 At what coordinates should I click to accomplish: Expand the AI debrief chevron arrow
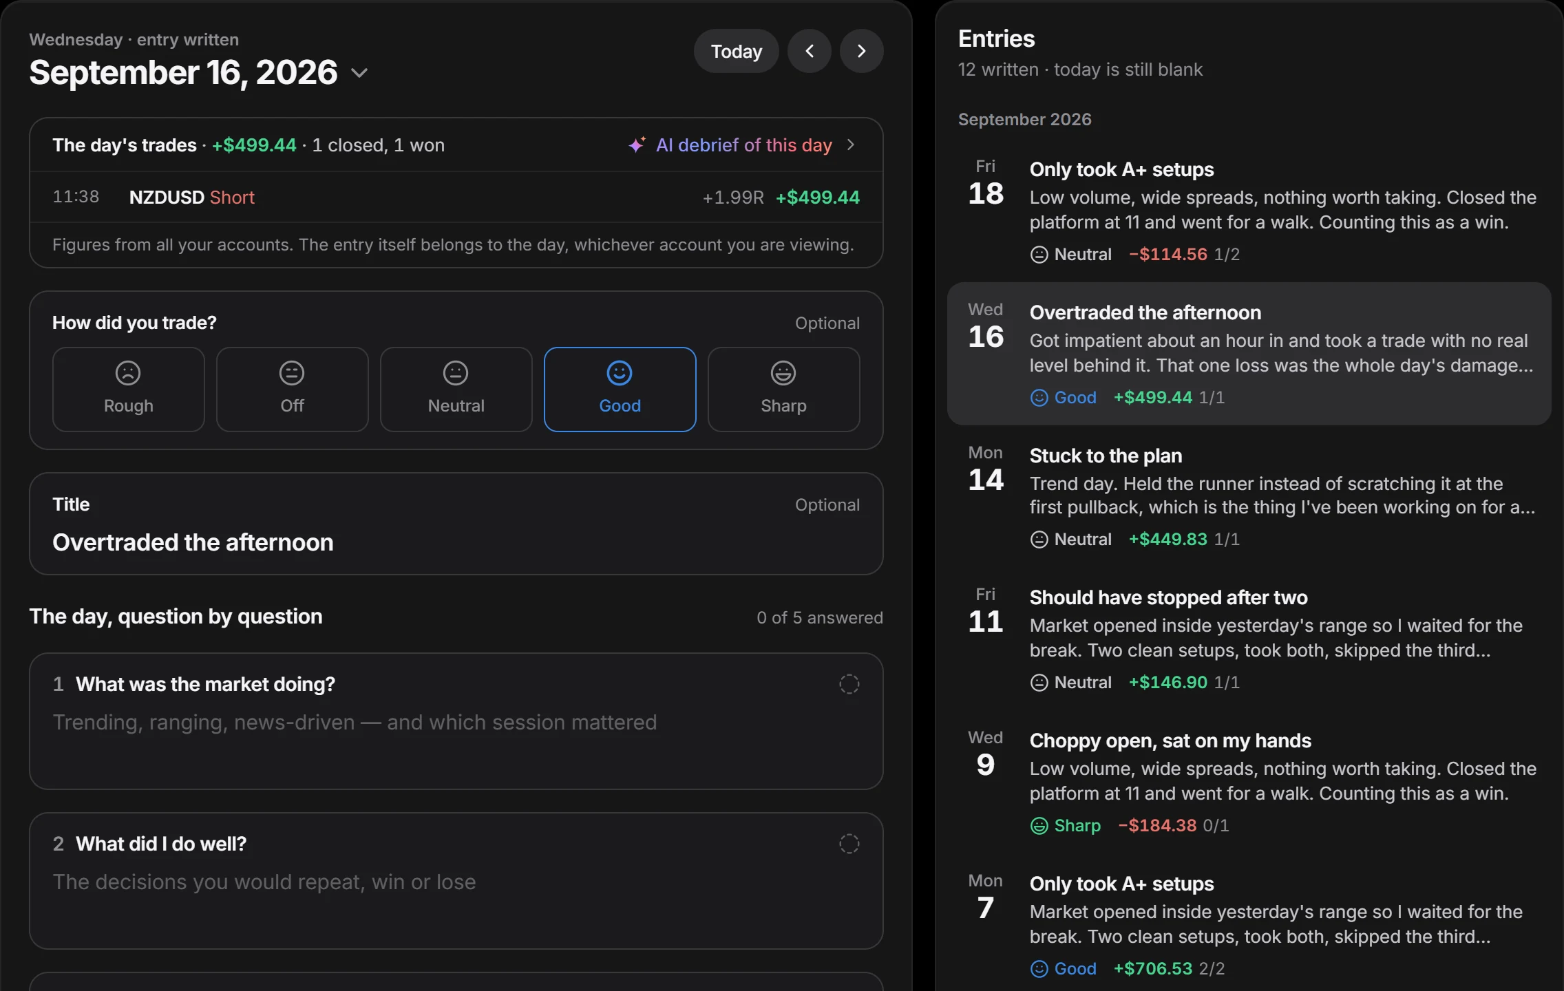point(851,145)
